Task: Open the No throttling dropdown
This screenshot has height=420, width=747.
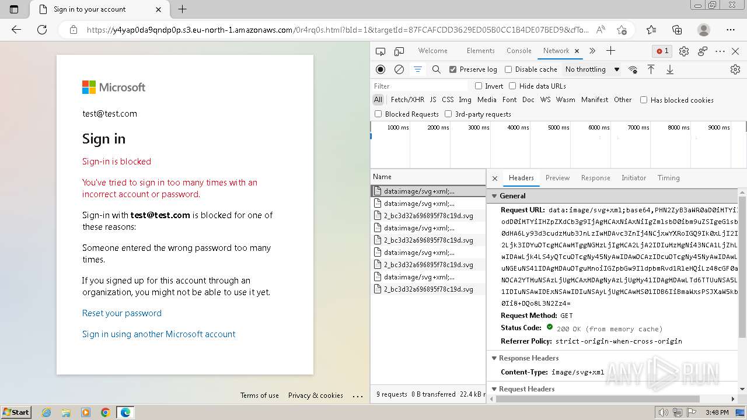Action: coord(592,69)
